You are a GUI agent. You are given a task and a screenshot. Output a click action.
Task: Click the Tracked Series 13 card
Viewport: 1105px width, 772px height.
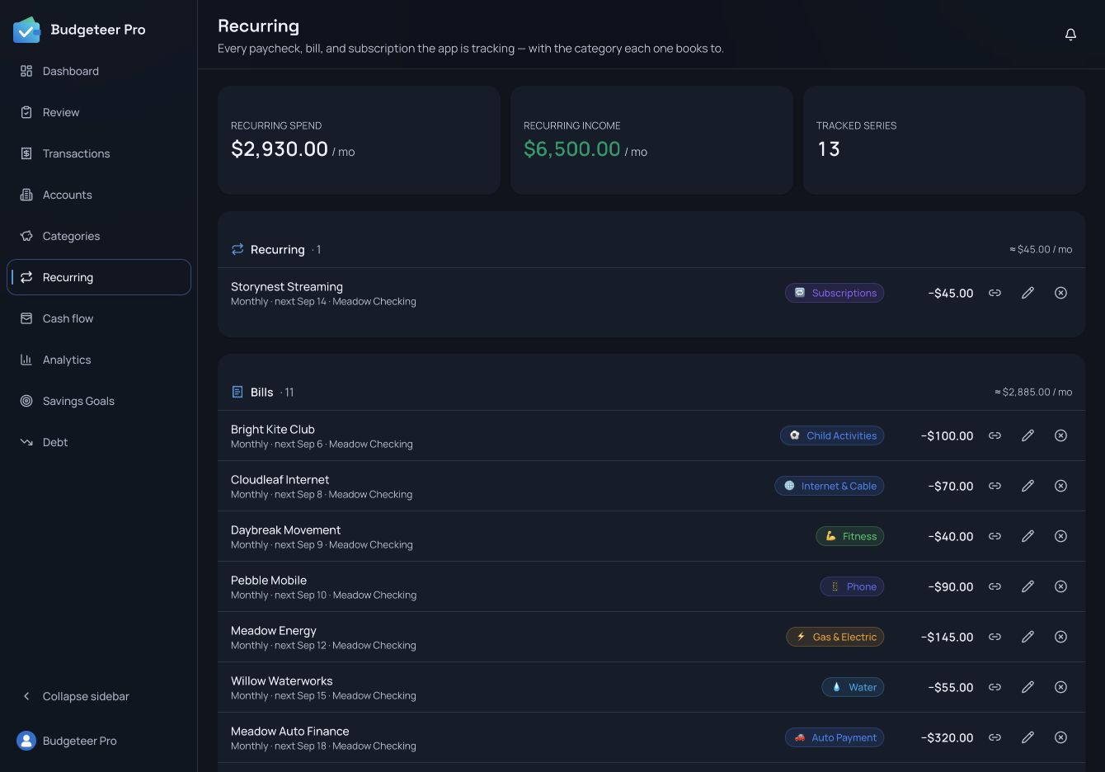944,140
